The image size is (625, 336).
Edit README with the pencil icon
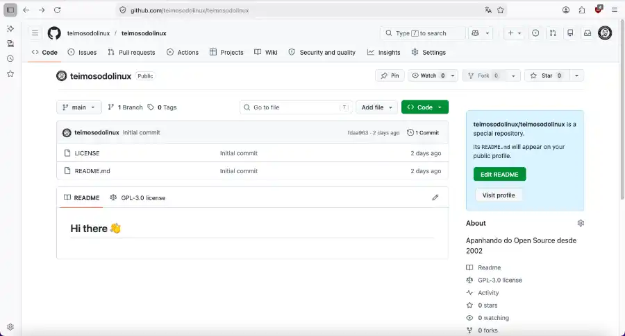click(x=435, y=197)
